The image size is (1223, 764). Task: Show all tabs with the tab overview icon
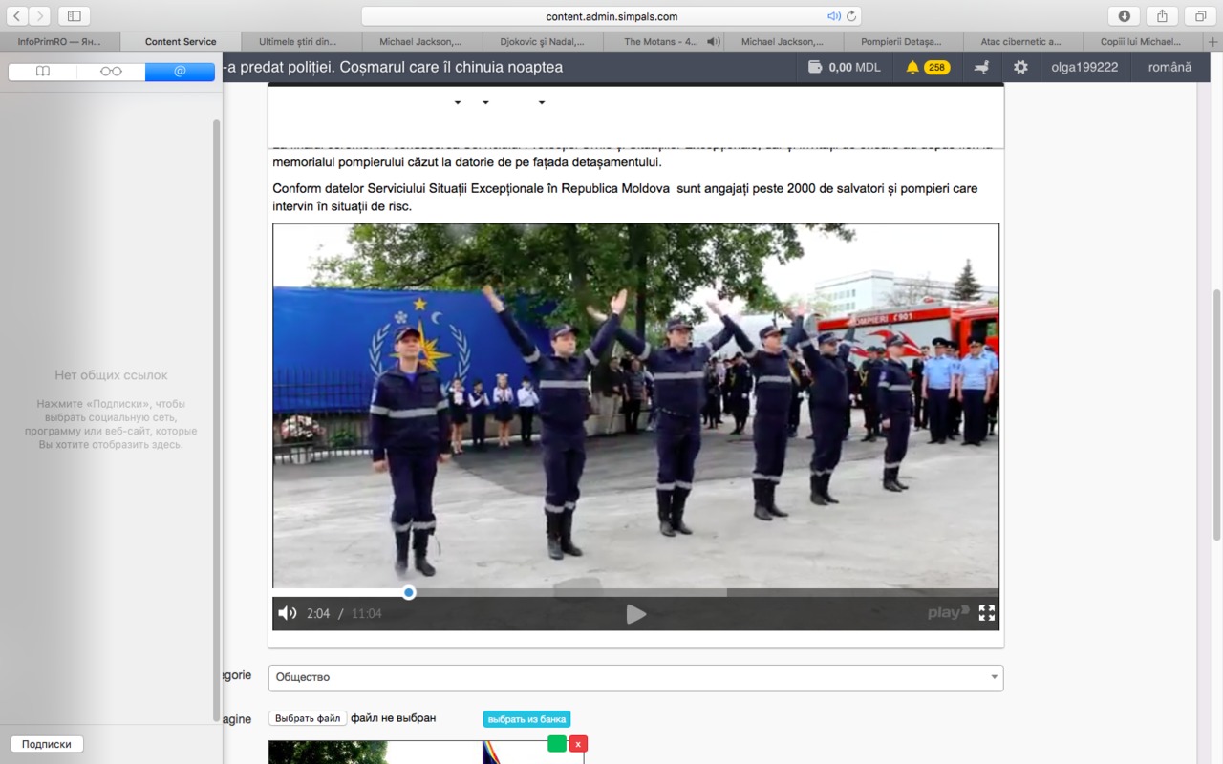point(1200,15)
